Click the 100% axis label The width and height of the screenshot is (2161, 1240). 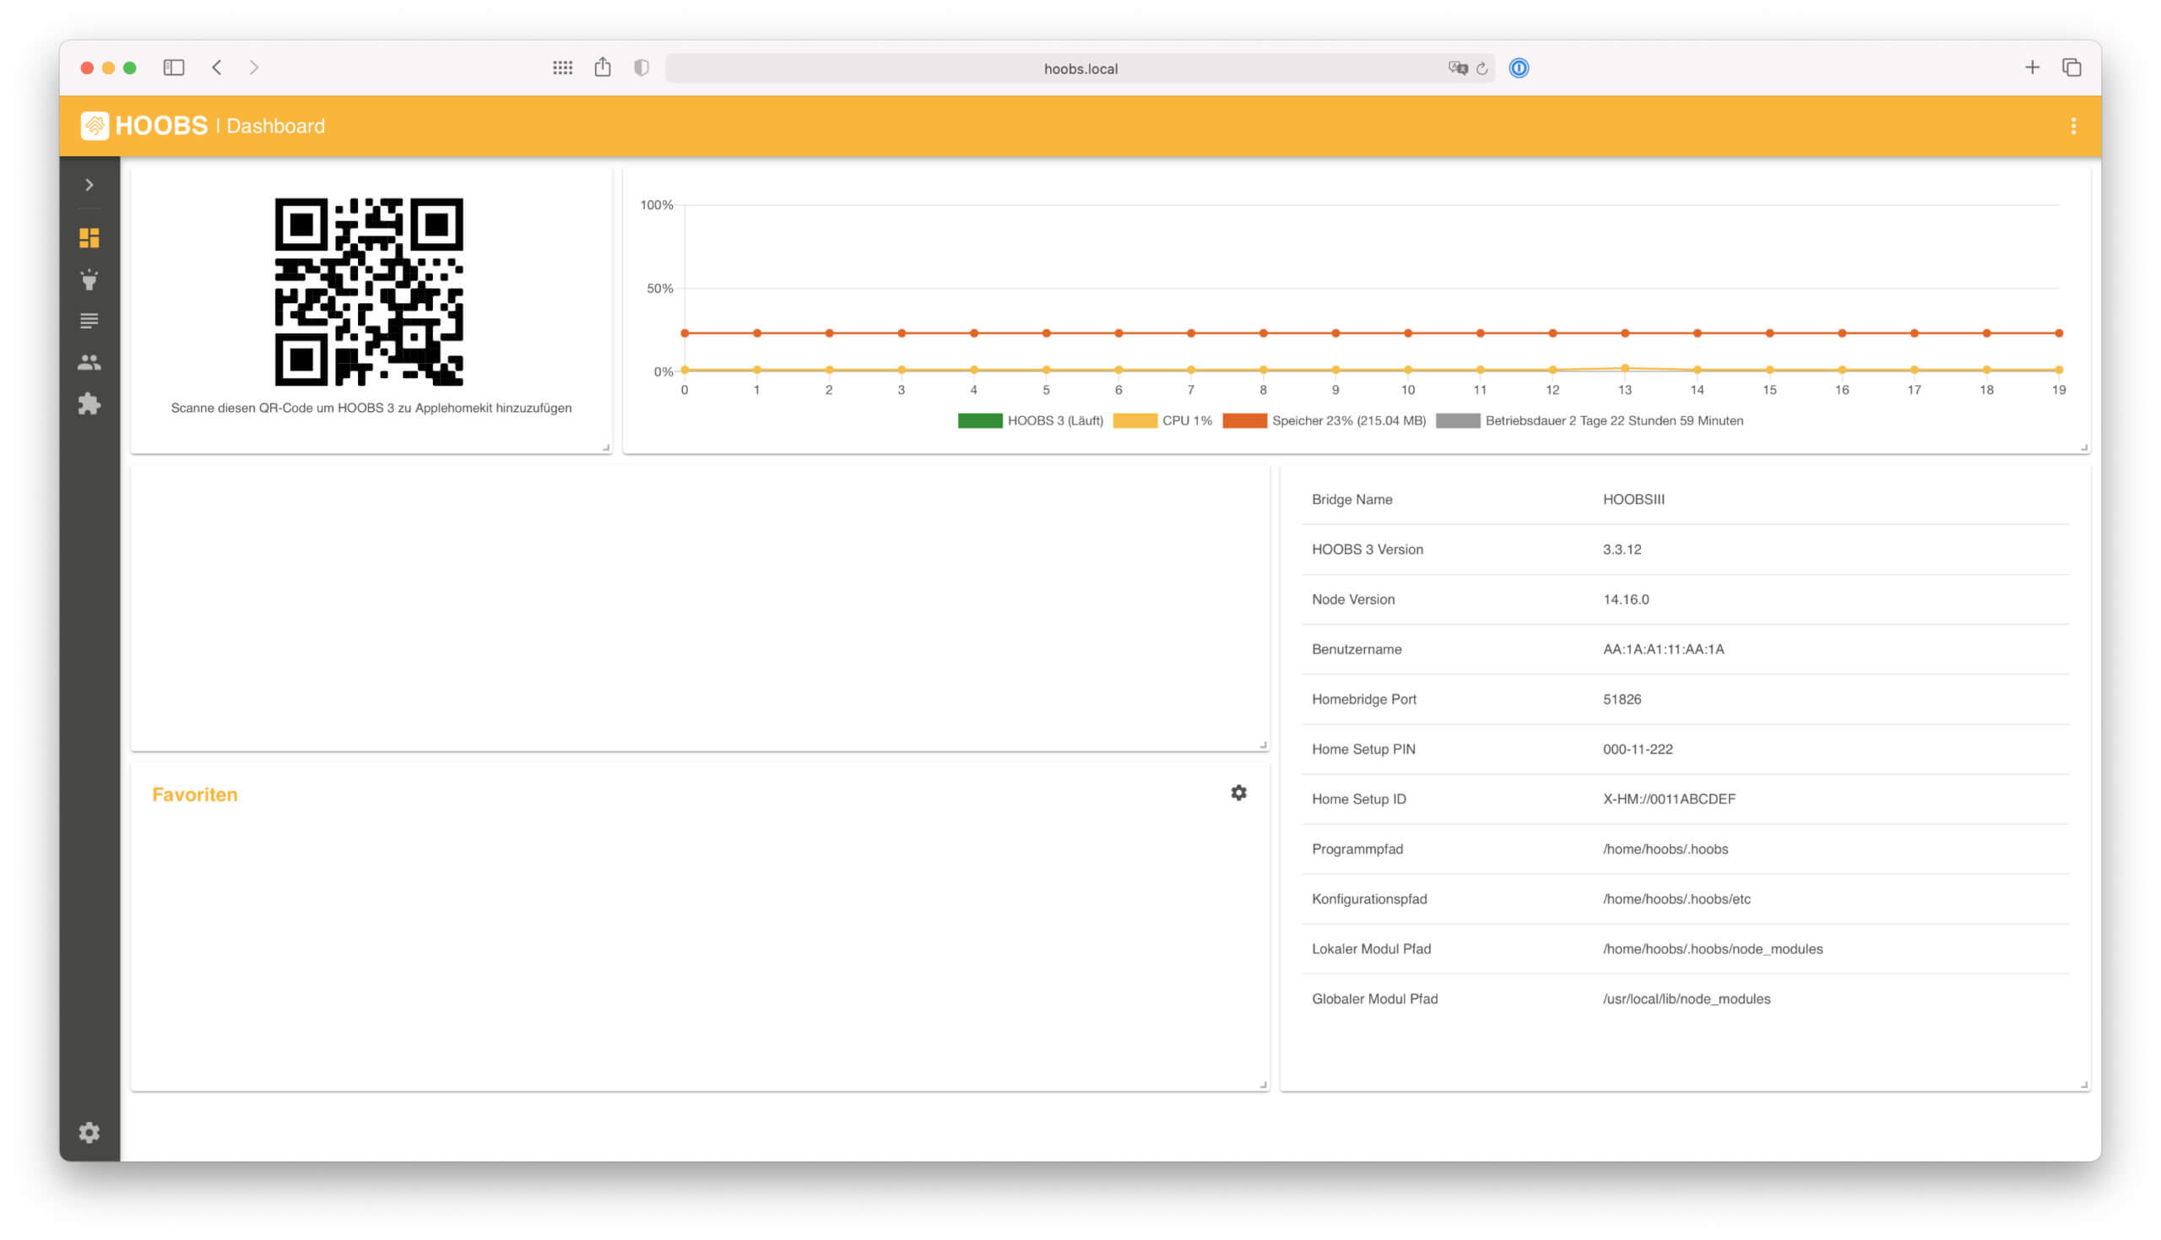657,205
